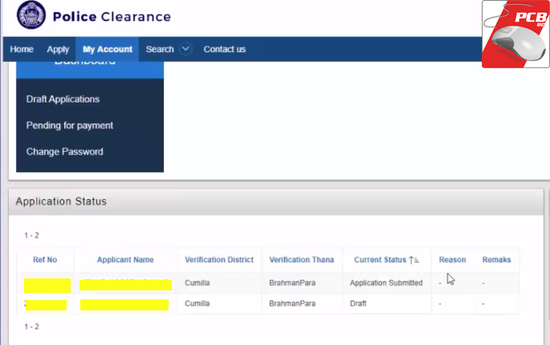Viewport: 550px width, 345px height.
Task: Sort by Ref No column header
Action: [44, 260]
